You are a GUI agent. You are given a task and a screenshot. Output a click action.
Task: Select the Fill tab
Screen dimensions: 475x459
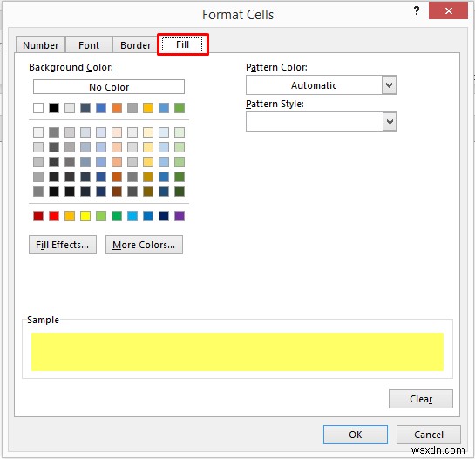pyautogui.click(x=183, y=44)
